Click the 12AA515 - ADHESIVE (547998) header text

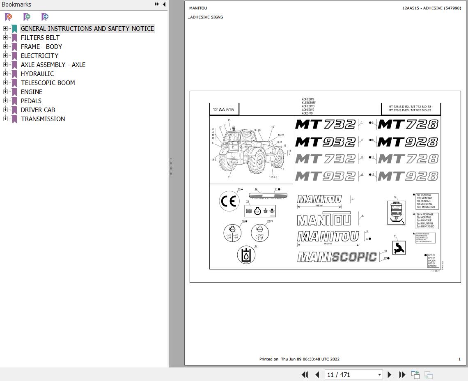(431, 8)
